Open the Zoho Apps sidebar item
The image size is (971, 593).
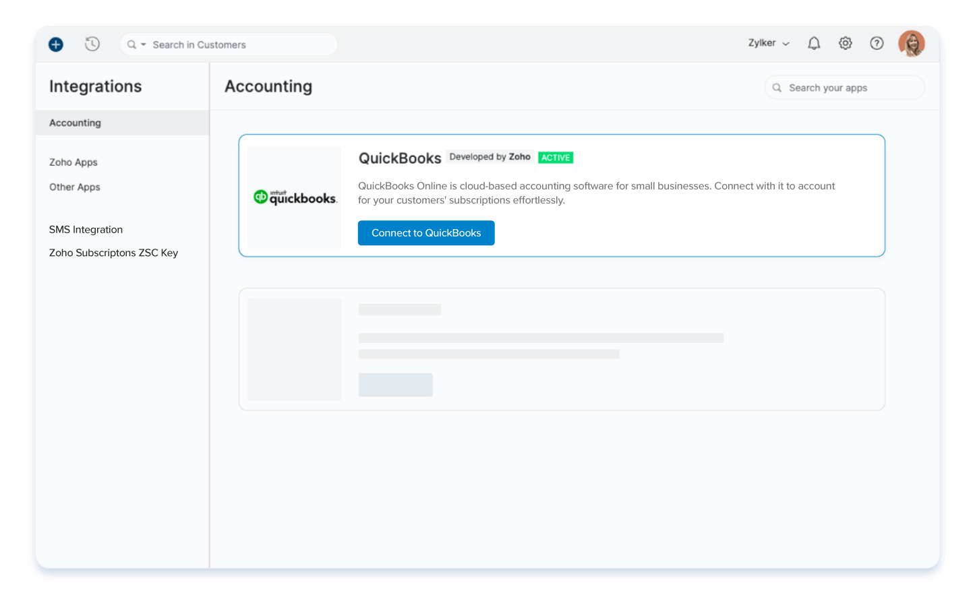(x=73, y=162)
